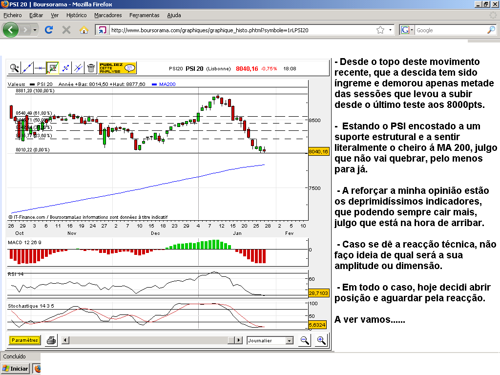Open the Ficheiro menu
The height and width of the screenshot is (375, 500).
[x=12, y=15]
